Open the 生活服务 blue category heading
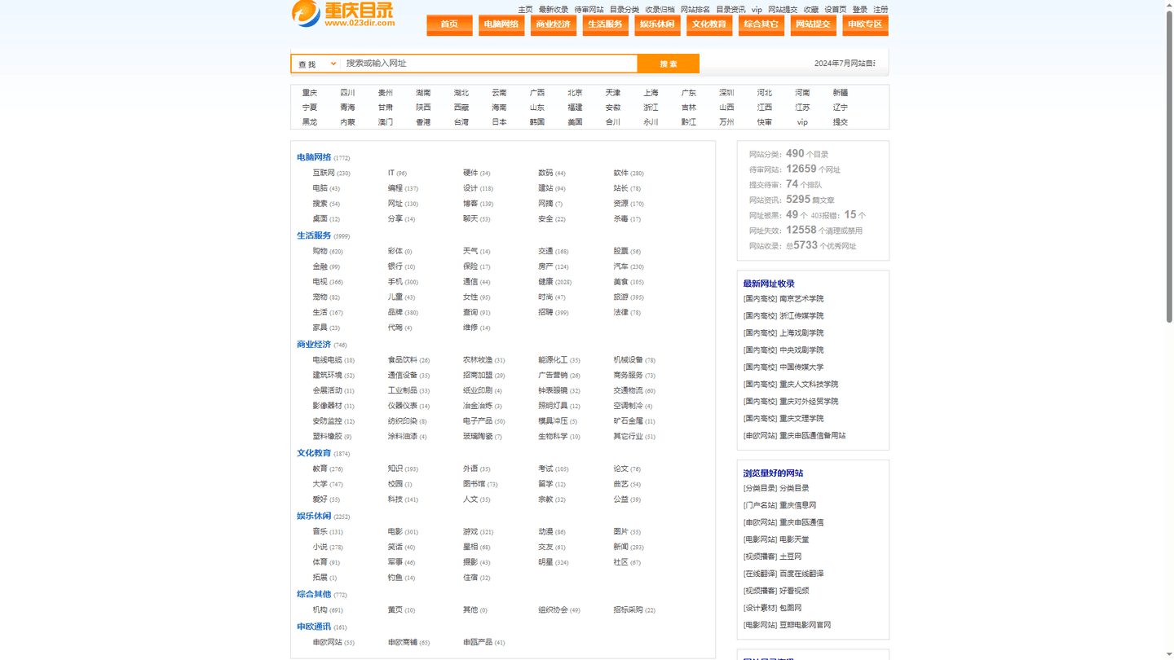Viewport: 1174px width, 660px height. pyautogui.click(x=314, y=235)
